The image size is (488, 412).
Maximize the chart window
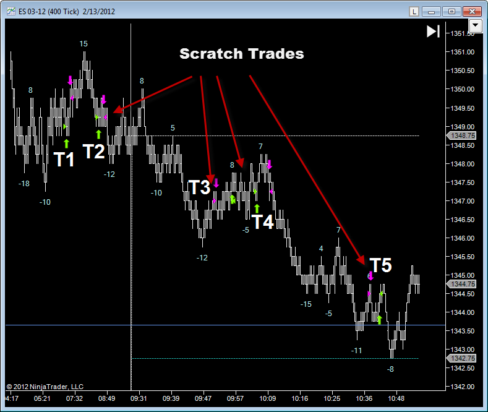pos(452,12)
